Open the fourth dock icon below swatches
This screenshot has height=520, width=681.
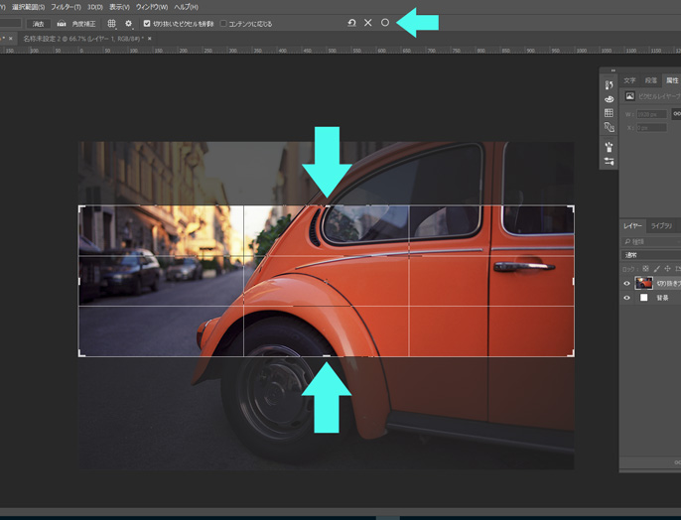pyautogui.click(x=609, y=127)
